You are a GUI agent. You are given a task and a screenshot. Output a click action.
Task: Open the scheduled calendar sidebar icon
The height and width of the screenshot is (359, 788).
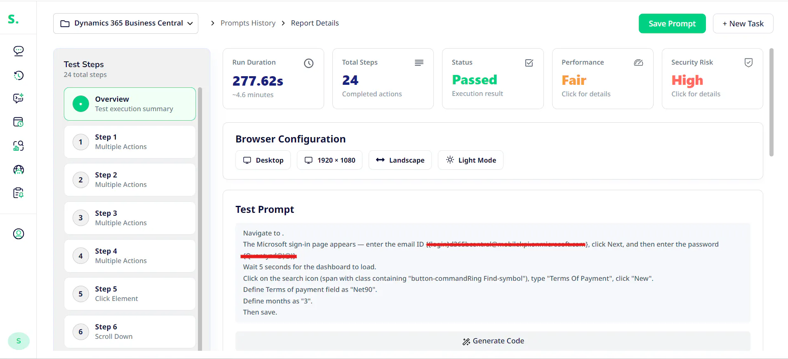19,122
